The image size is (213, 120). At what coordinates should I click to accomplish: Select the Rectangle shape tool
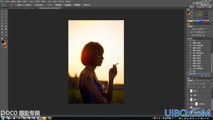(x=6, y=35)
